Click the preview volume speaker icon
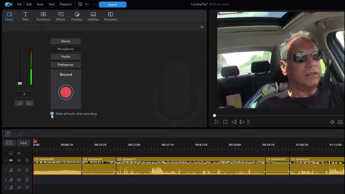Screen dimensions: 345x194 pos(332,122)
